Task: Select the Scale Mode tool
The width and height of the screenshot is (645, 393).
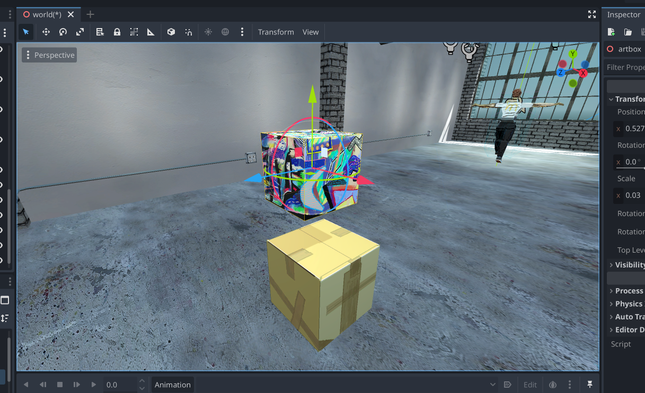Action: tap(80, 32)
